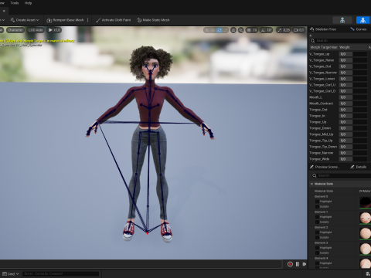The width and height of the screenshot is (371, 278).
Task: Click Reimport Base Mesh button
Action: [66, 20]
